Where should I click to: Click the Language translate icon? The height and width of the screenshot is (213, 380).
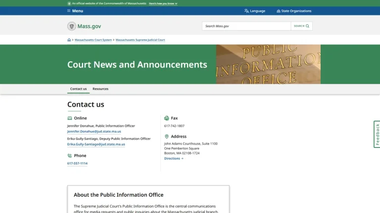tap(246, 11)
